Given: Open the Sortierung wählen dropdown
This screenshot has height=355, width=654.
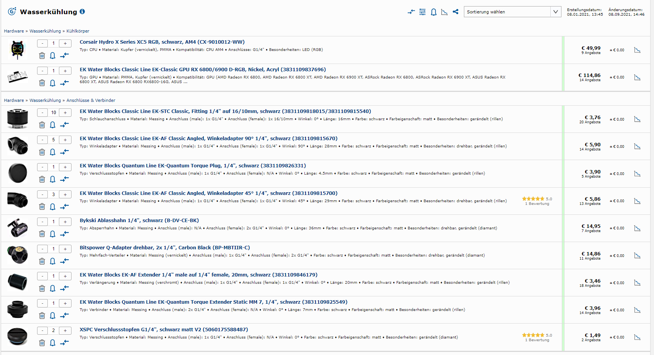Looking at the screenshot, I should coord(512,12).
